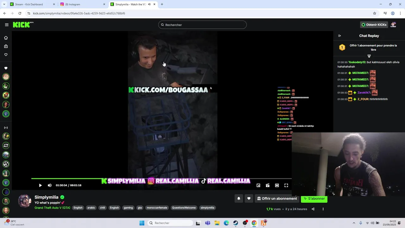Collapse the Chat Replay panel
The height and width of the screenshot is (228, 405).
(340, 36)
